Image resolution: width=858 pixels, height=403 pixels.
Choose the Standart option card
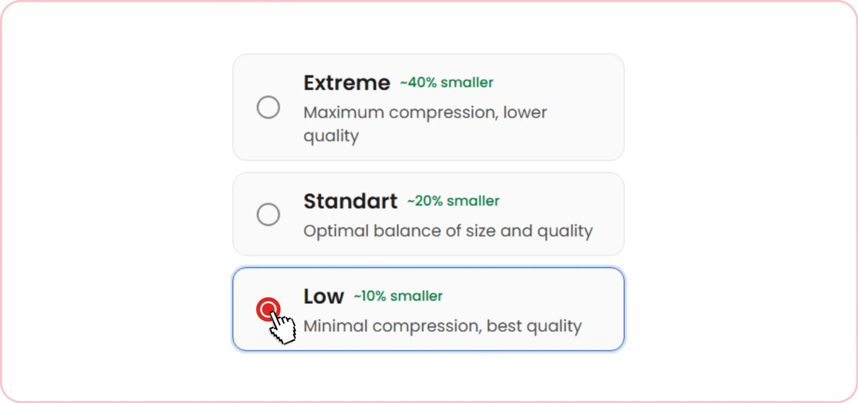428,214
